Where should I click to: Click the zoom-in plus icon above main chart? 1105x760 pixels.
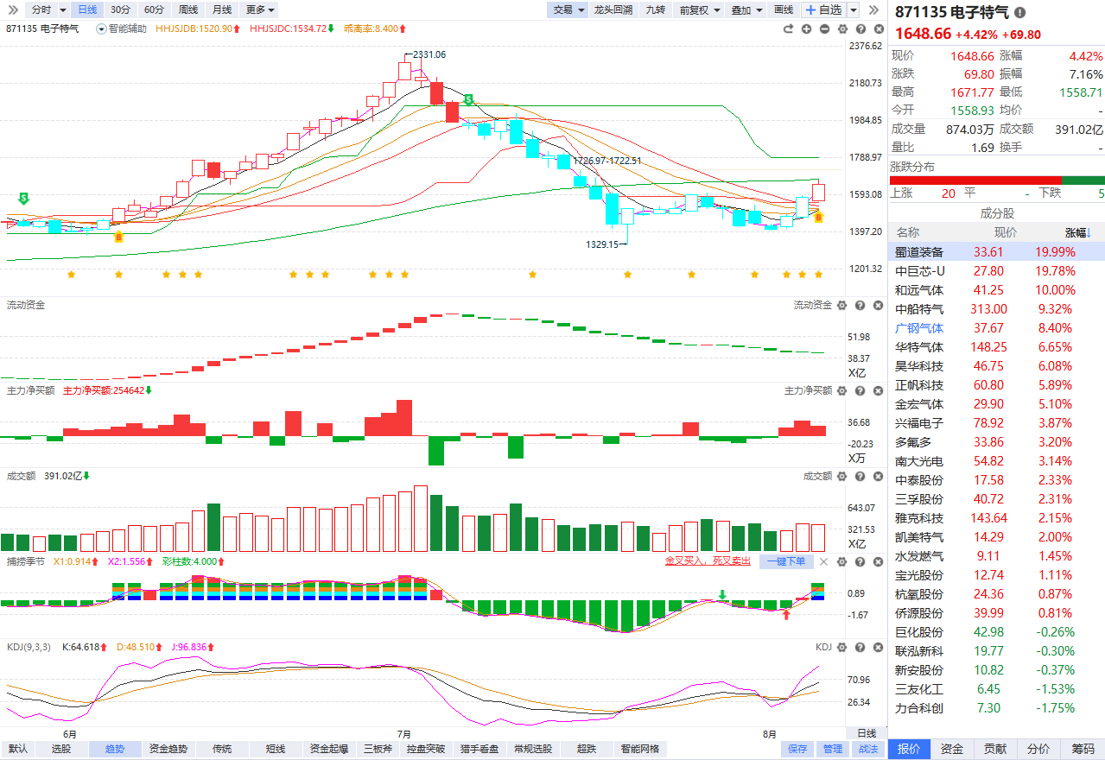(x=806, y=28)
